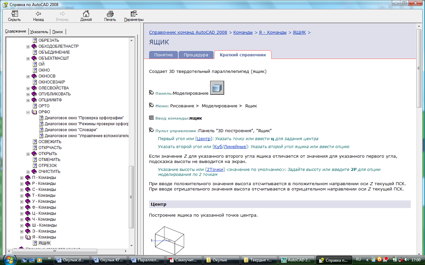Expand the ОЛЕСВОЙСТВА tree node
Image resolution: width=425 pixels, height=265 pixels.
pyautogui.click(x=28, y=88)
